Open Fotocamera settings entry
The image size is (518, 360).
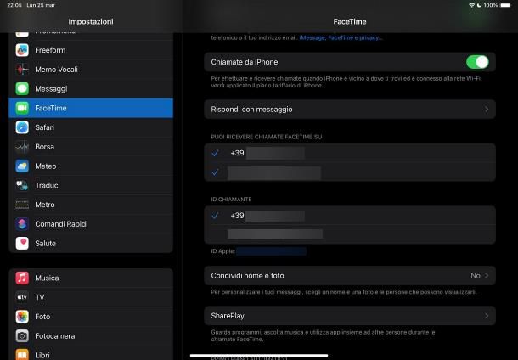tap(91, 336)
